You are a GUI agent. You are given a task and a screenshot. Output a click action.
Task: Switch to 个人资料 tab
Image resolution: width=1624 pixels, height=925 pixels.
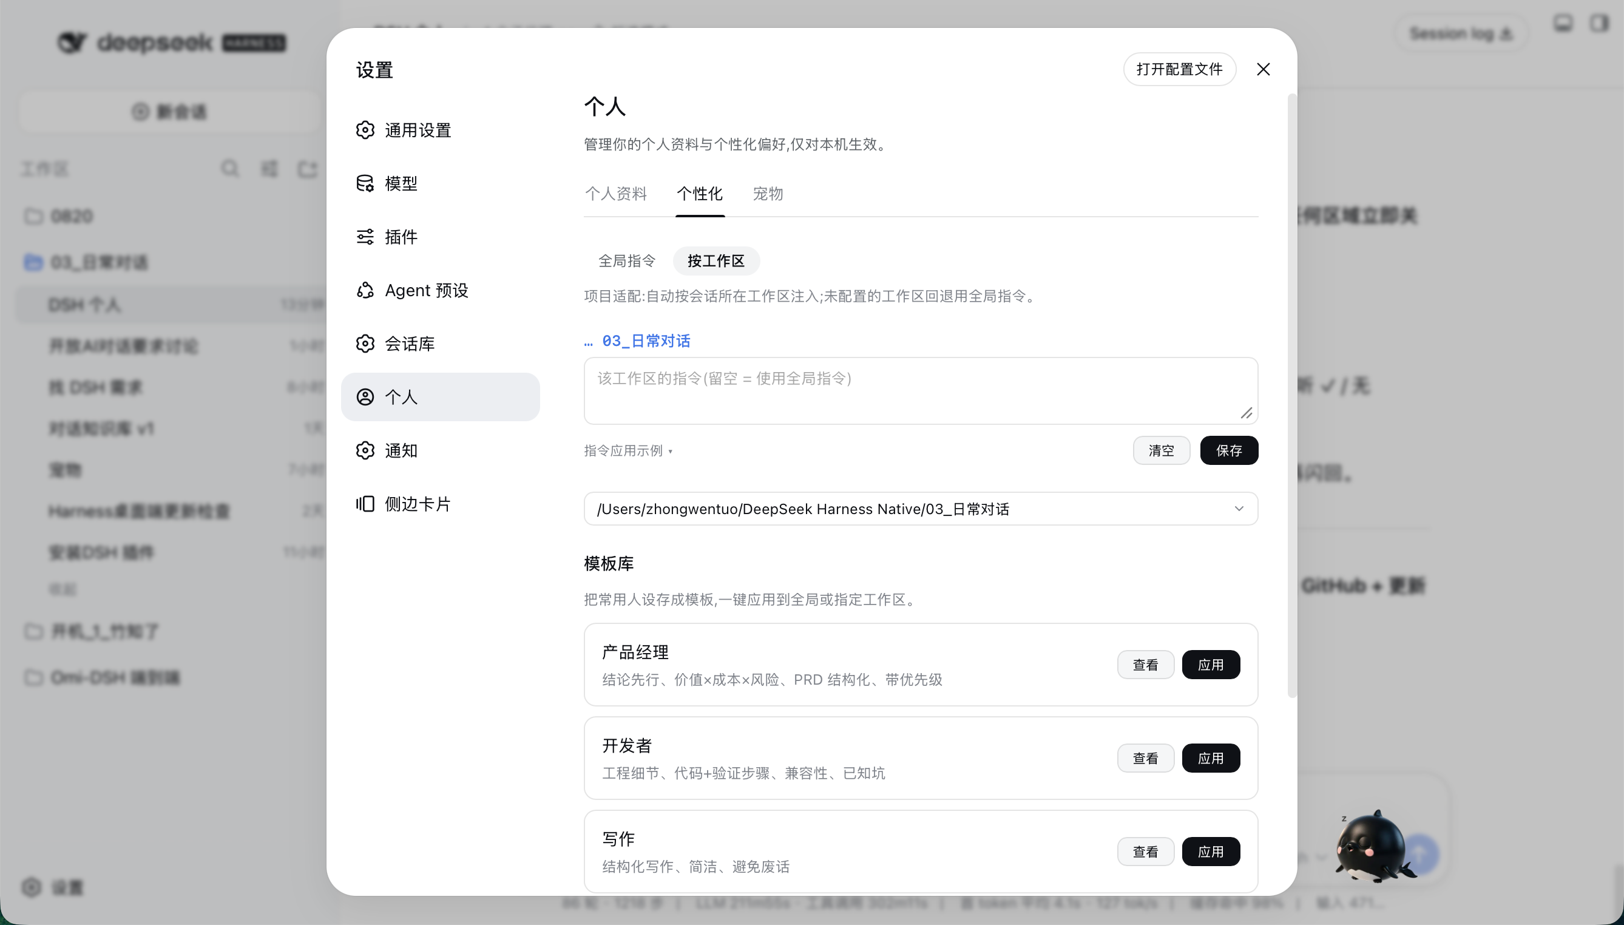click(x=615, y=194)
